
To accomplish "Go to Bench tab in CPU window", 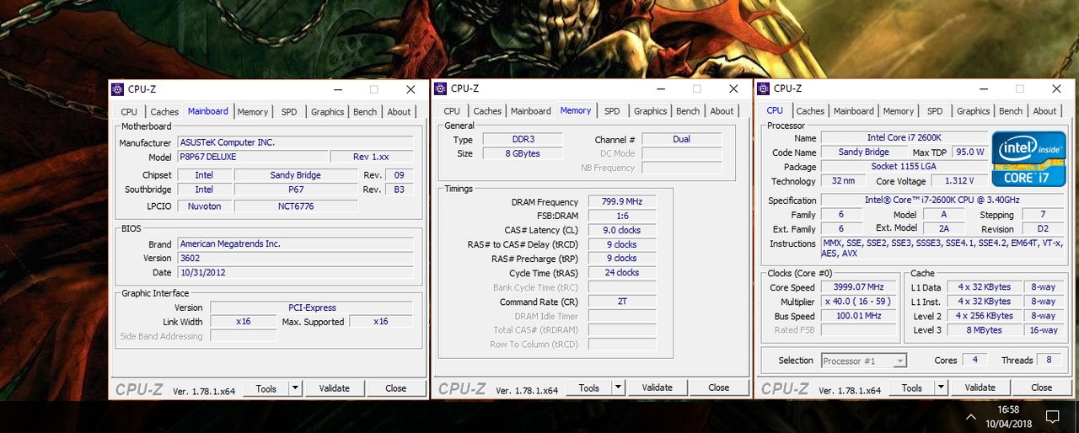I will [x=1011, y=111].
